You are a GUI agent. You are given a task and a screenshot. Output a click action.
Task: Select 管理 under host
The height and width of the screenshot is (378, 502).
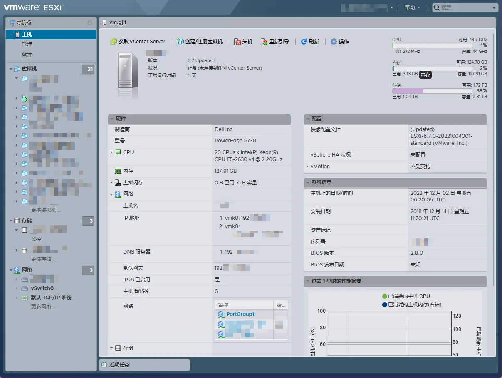click(x=27, y=44)
